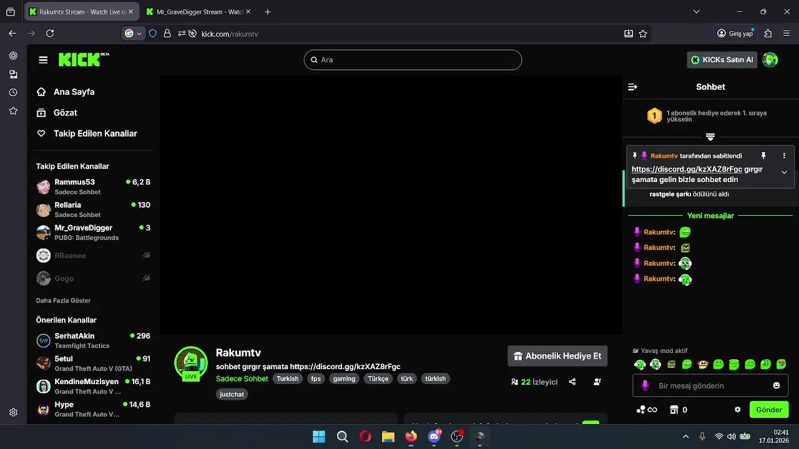Collapse the Sohbet chat panel
The image size is (799, 449).
[632, 87]
